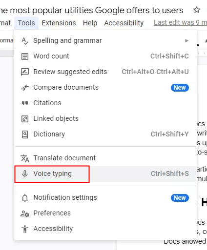
Task: Select Accessibility entry at menu bottom
Action: tap(105, 229)
